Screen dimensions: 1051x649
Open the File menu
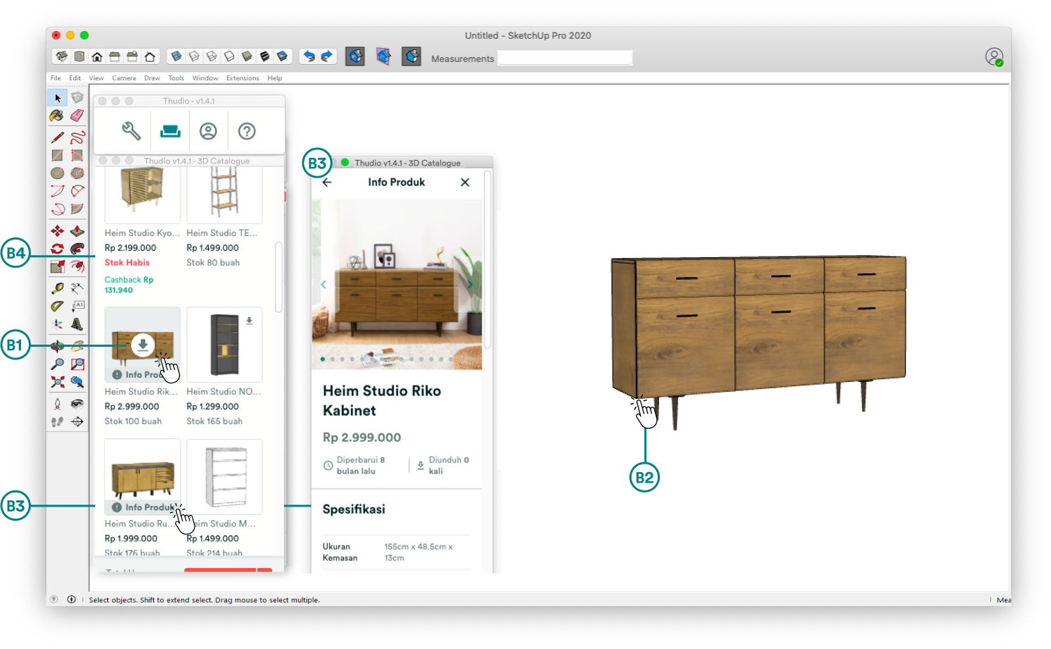[x=56, y=78]
